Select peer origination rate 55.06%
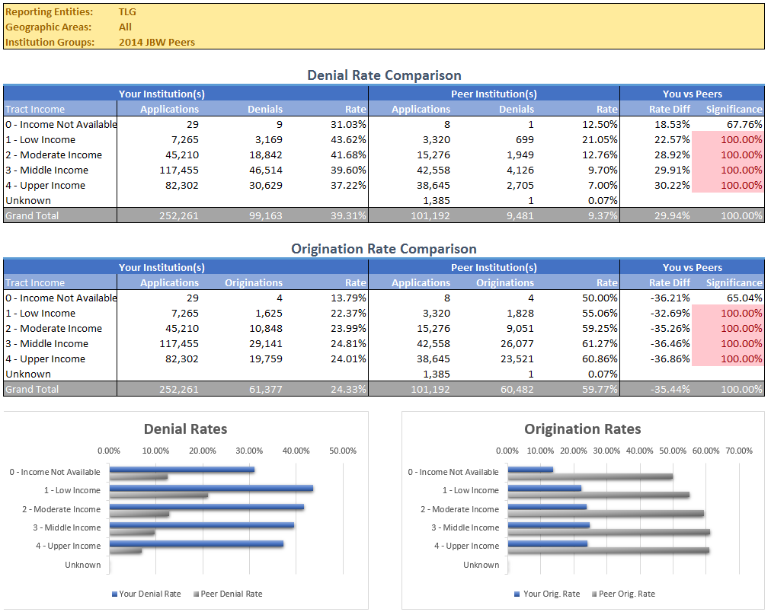This screenshot has width=771, height=615. coord(600,313)
